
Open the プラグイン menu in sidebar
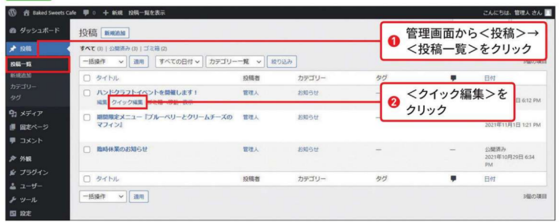point(33,172)
